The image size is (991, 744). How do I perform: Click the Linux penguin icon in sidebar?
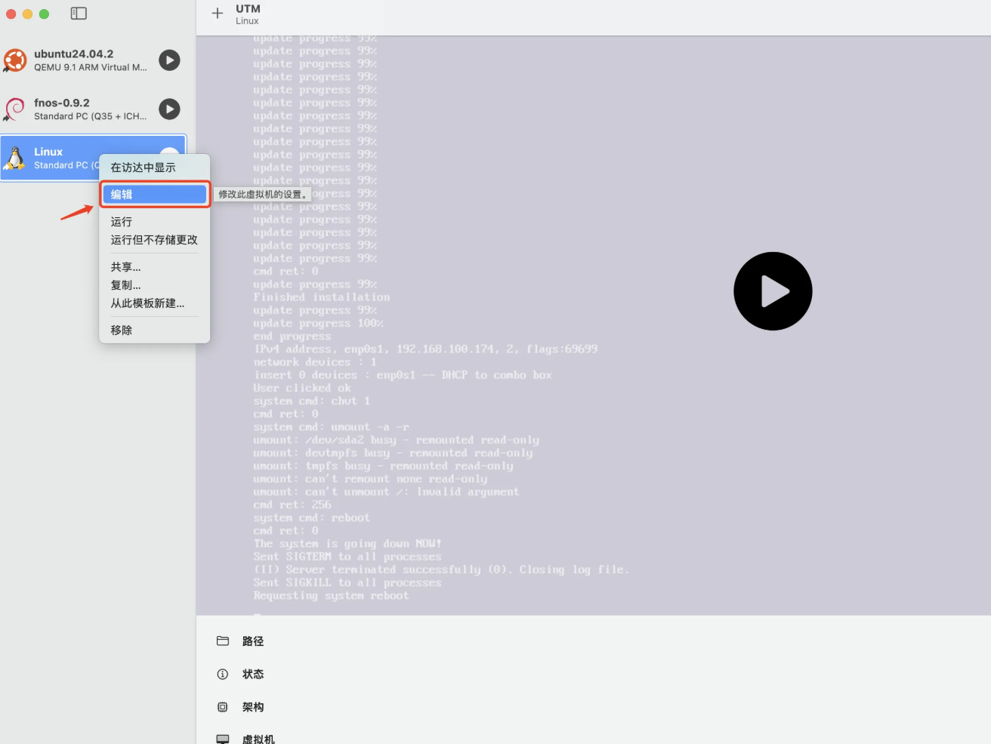tap(15, 158)
